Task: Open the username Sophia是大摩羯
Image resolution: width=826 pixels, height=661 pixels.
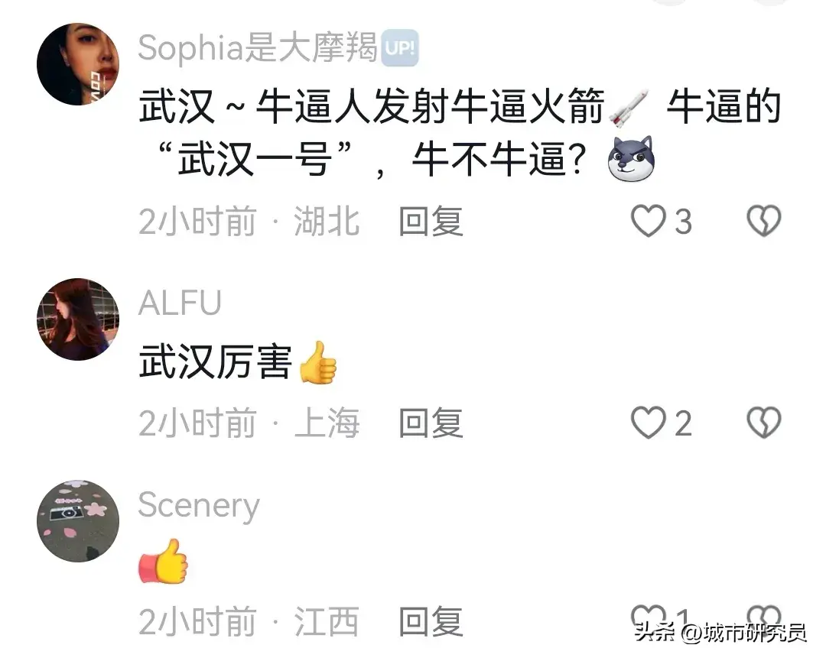Action: [258, 48]
